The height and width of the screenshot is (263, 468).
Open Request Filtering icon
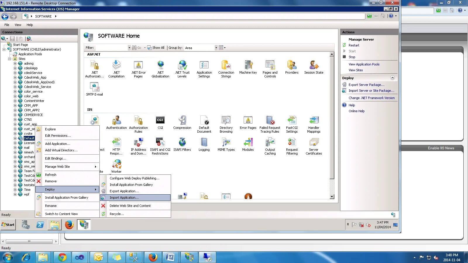tap(292, 146)
